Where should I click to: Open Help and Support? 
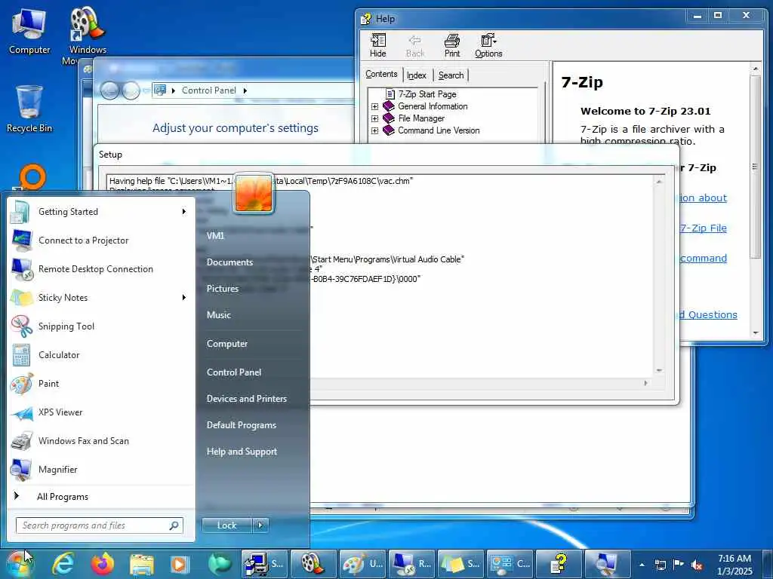(242, 452)
